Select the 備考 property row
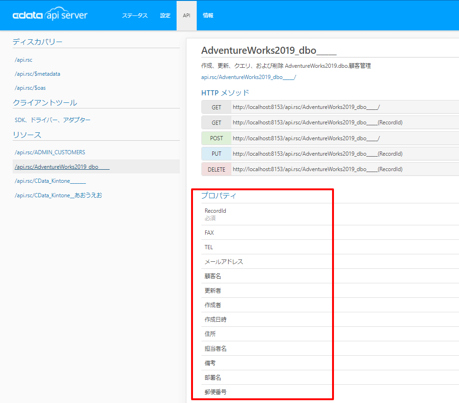This screenshot has height=403, width=459. coord(330,363)
